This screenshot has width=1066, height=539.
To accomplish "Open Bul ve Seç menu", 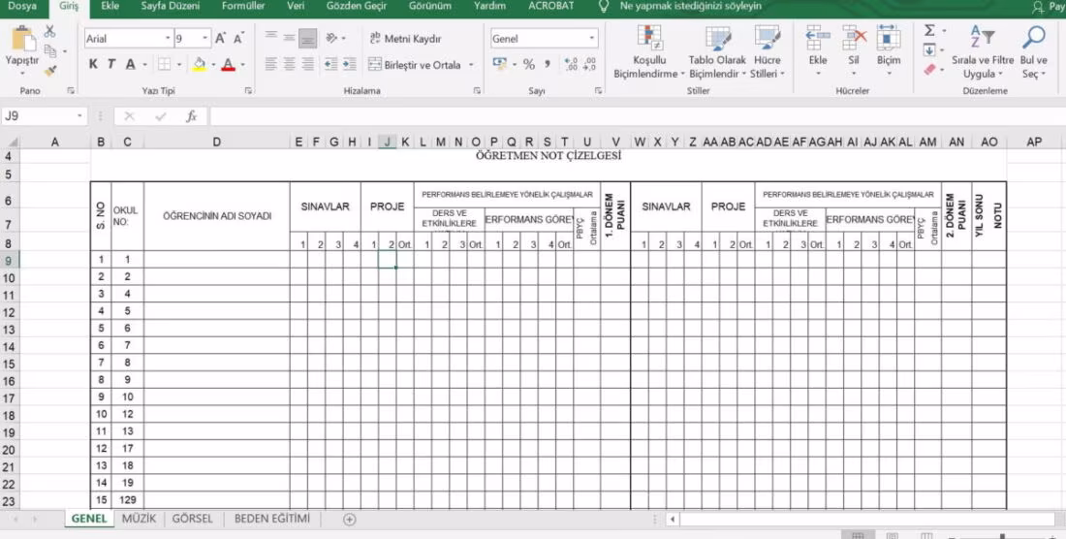I will pyautogui.click(x=1034, y=52).
